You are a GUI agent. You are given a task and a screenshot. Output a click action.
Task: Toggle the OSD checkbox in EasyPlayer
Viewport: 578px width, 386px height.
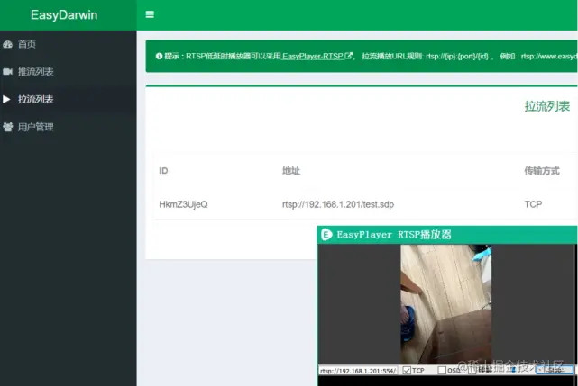point(442,370)
